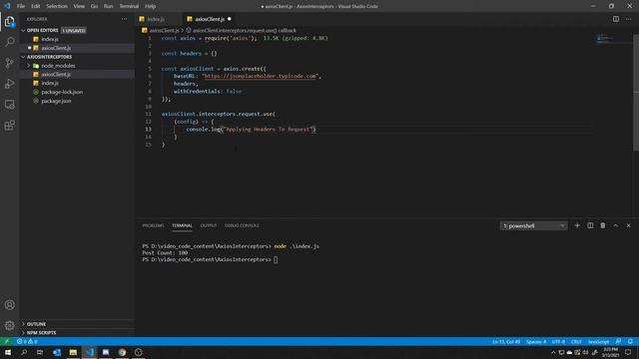Change file encoding UTF-8
The image size is (639, 359).
point(558,341)
